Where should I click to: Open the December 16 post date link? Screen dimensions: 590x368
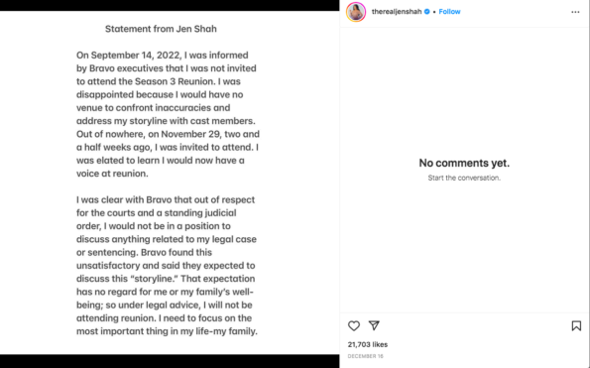click(x=365, y=356)
